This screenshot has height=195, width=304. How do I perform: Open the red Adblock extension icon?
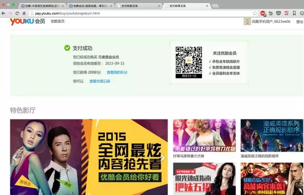[263, 13]
